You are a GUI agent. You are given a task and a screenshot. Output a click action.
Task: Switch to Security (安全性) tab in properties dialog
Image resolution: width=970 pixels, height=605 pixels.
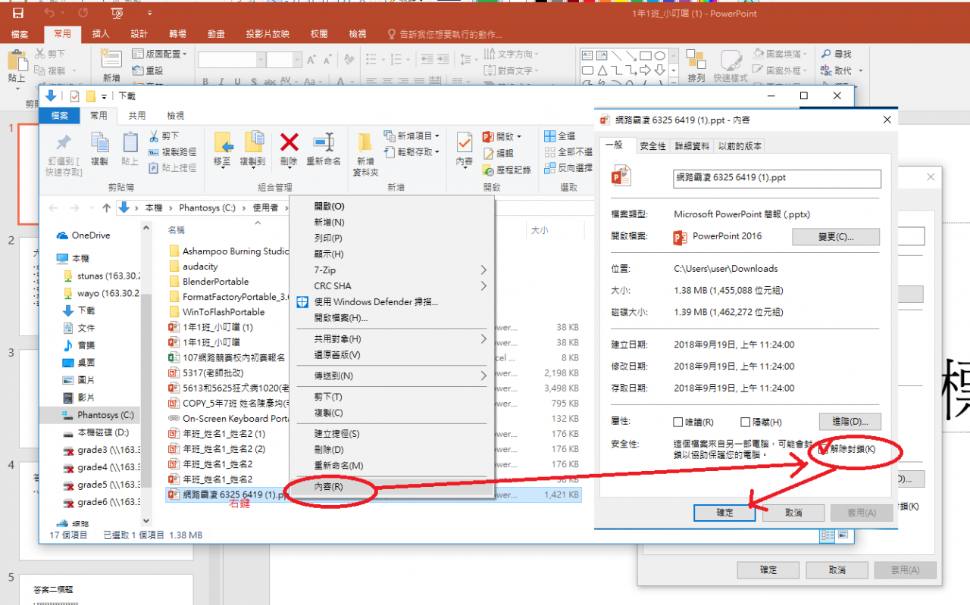(x=652, y=146)
